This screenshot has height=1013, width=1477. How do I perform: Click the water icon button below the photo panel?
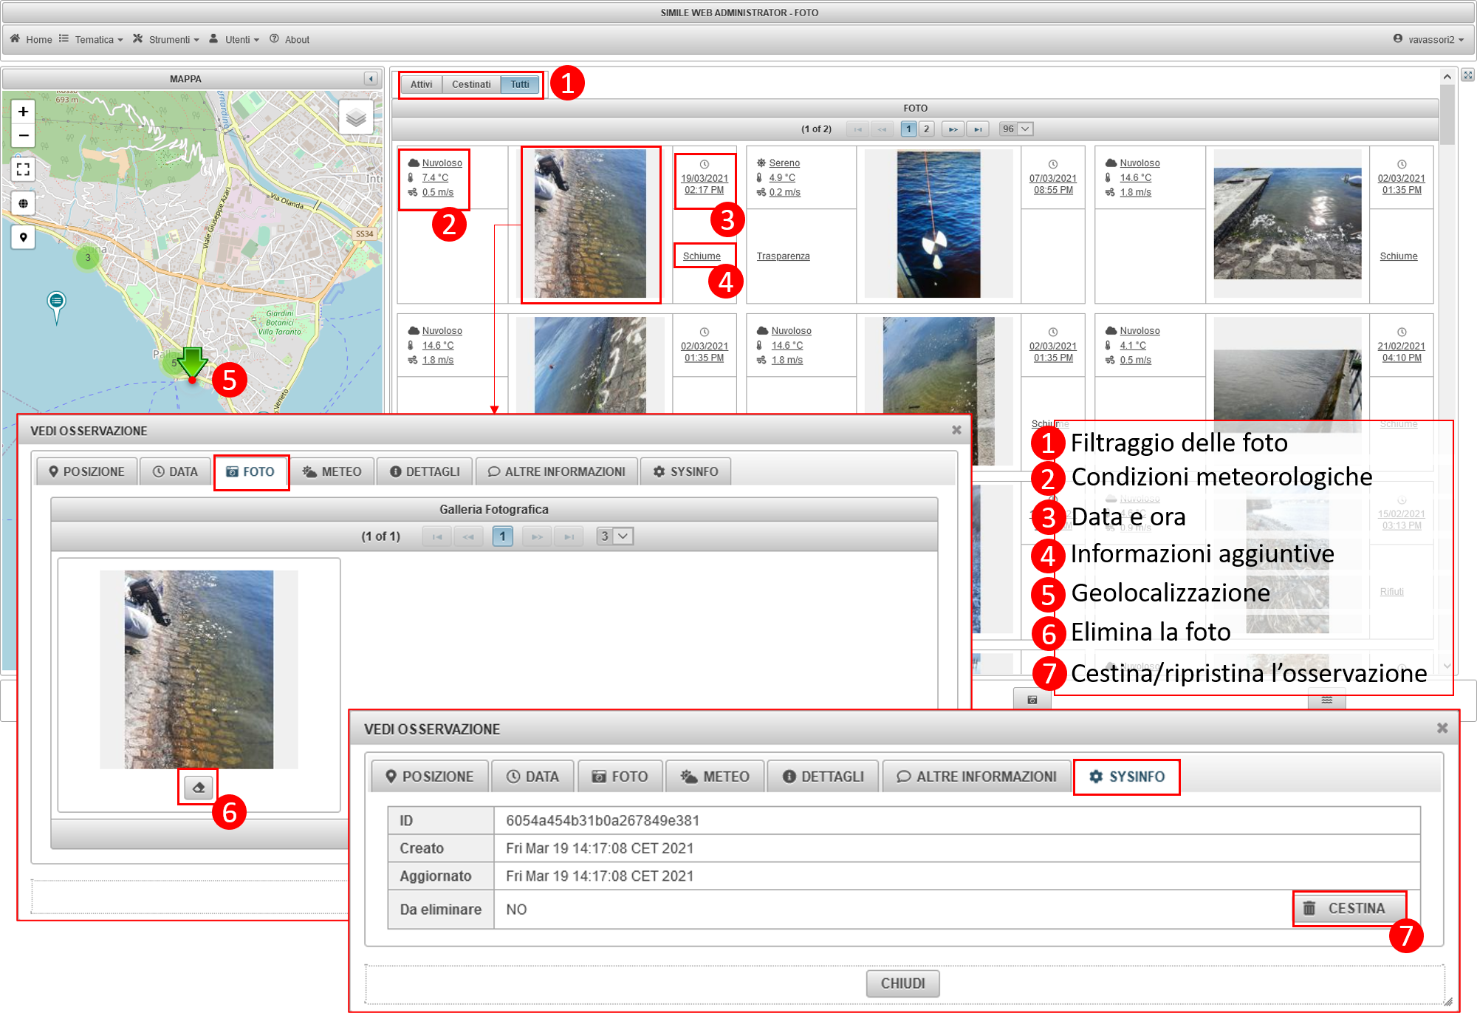pos(1326,699)
